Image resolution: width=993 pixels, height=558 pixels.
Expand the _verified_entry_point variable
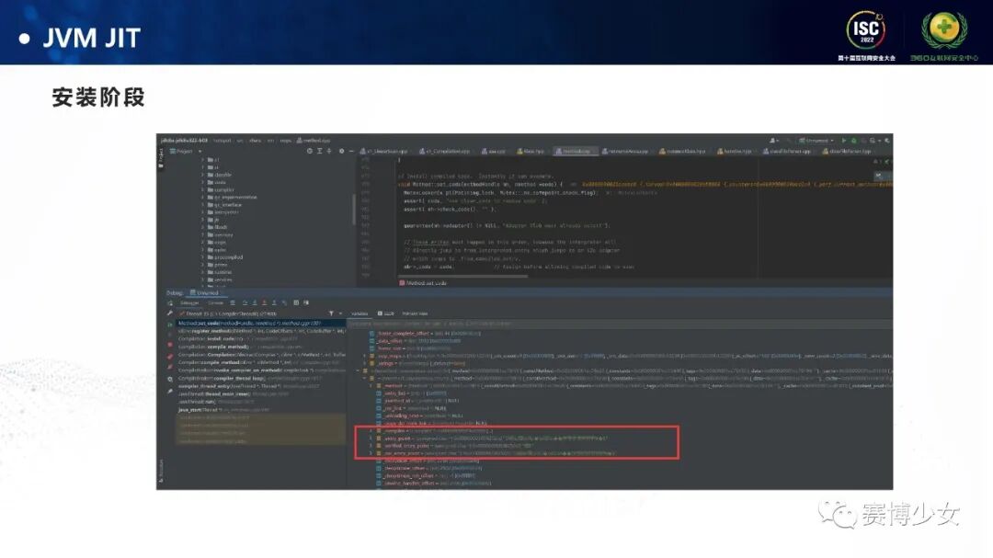(x=371, y=446)
